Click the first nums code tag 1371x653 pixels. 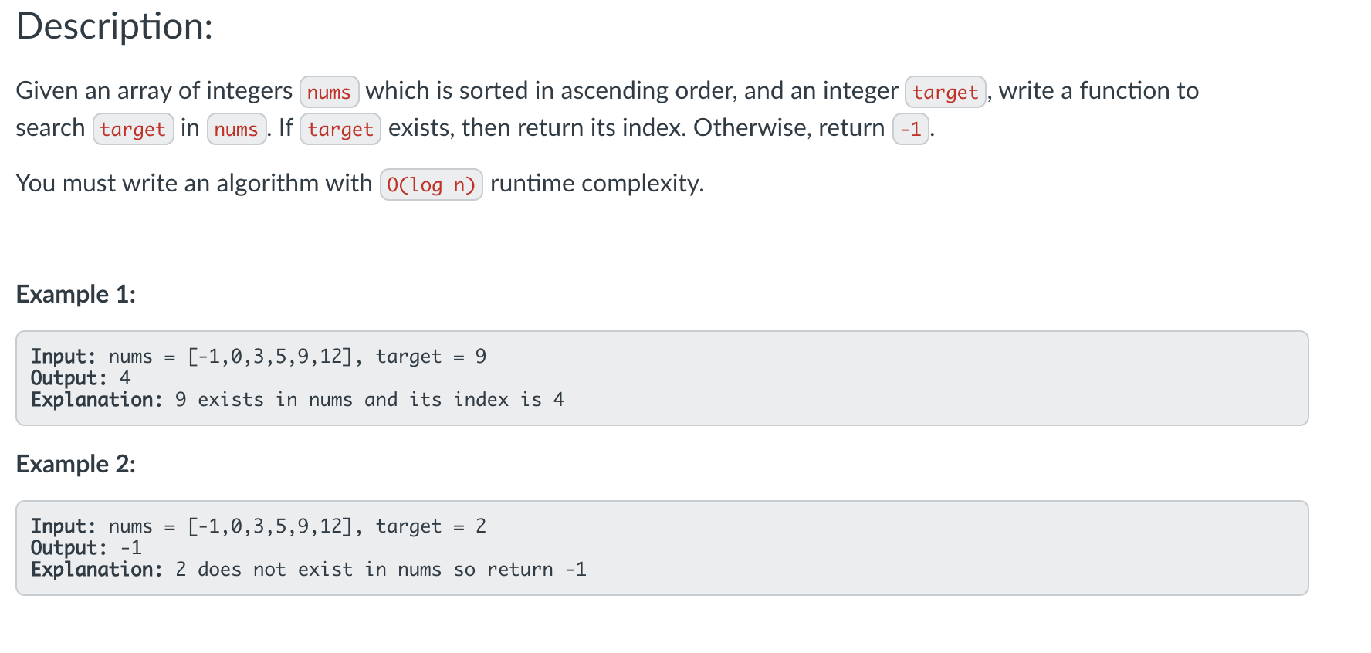[x=329, y=92]
